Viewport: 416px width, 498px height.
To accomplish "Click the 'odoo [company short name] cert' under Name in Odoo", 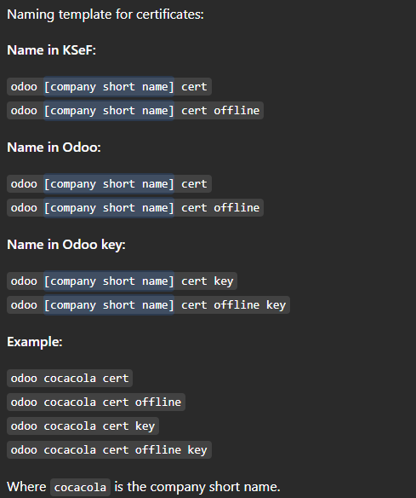I will 109,184.
